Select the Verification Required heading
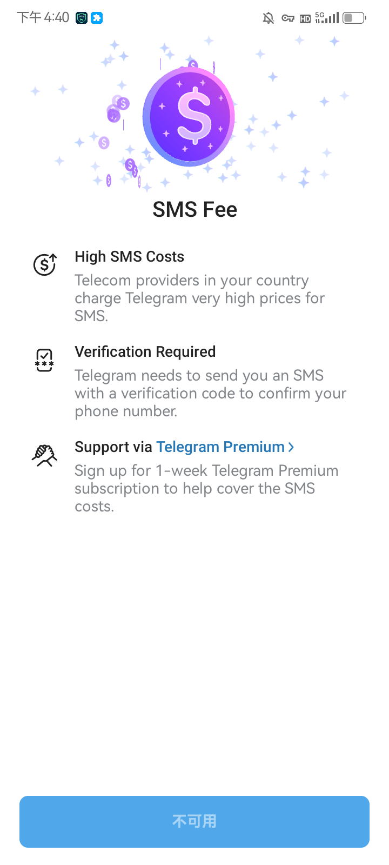Viewport: 389px width, 865px height. [145, 351]
